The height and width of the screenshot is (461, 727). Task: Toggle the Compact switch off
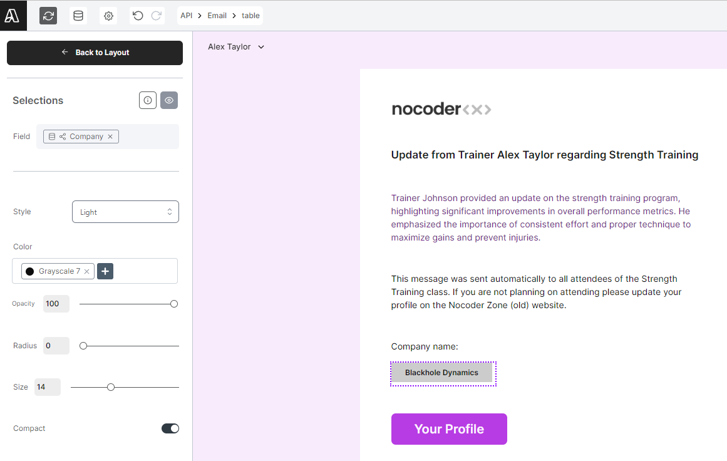(x=170, y=428)
